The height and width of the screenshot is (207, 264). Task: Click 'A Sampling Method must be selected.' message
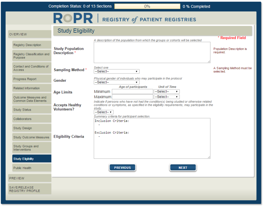[232, 70]
